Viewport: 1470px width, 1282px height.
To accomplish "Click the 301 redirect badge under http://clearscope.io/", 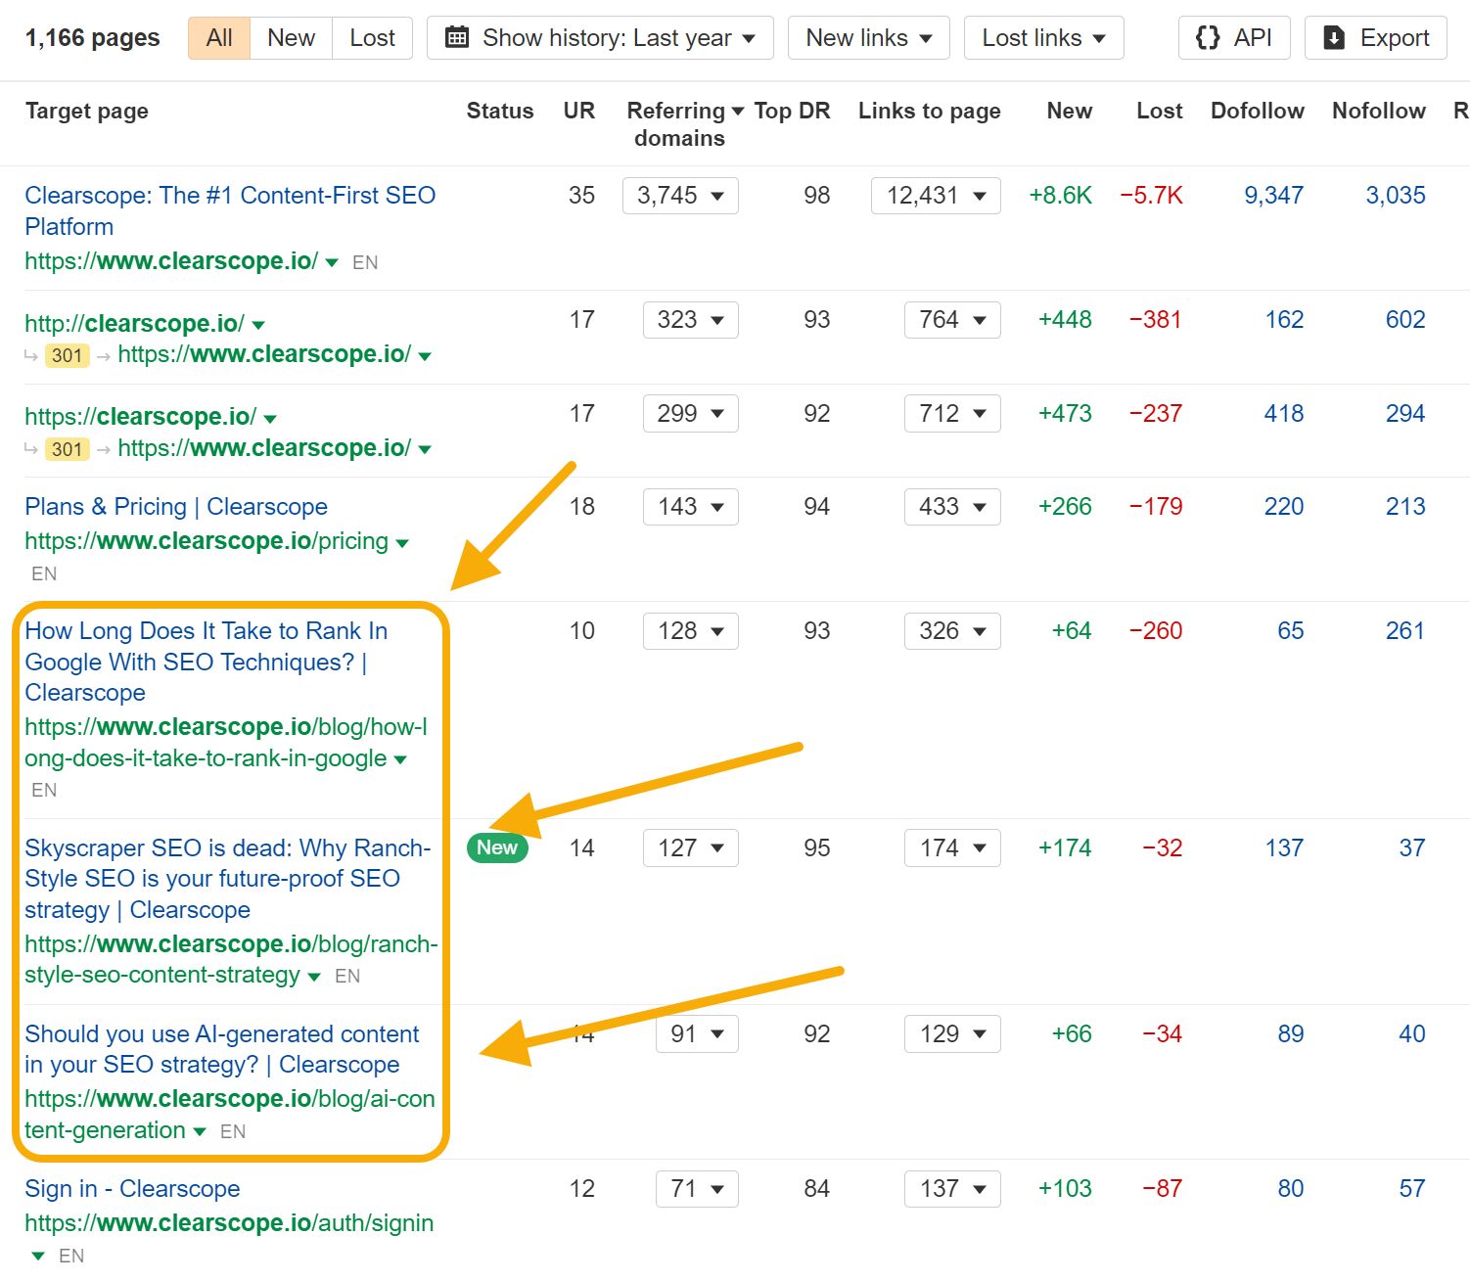I will 66,355.
